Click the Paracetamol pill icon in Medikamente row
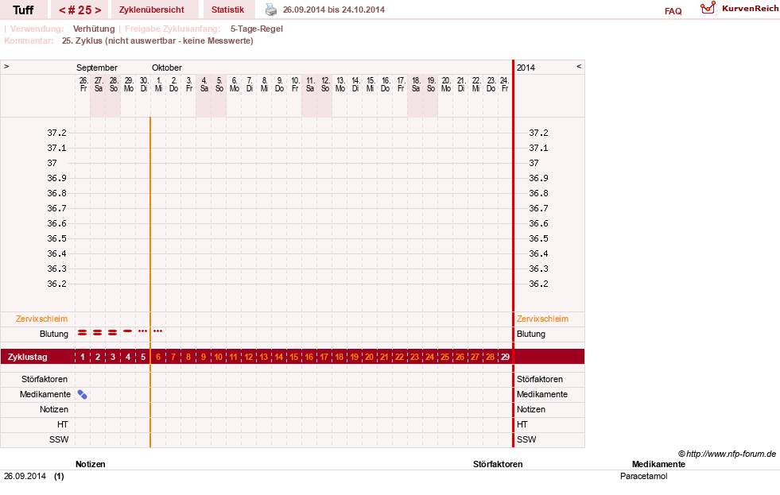This screenshot has height=495, width=780. [83, 395]
